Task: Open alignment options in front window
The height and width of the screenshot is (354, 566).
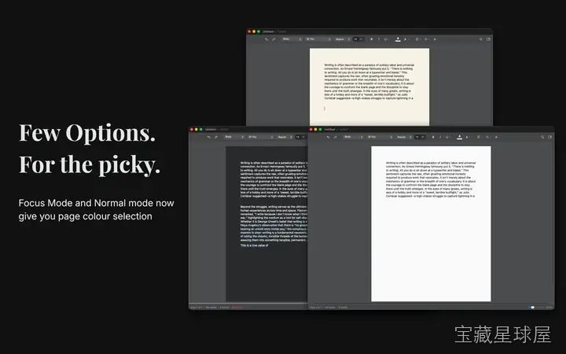Action: click(x=479, y=137)
